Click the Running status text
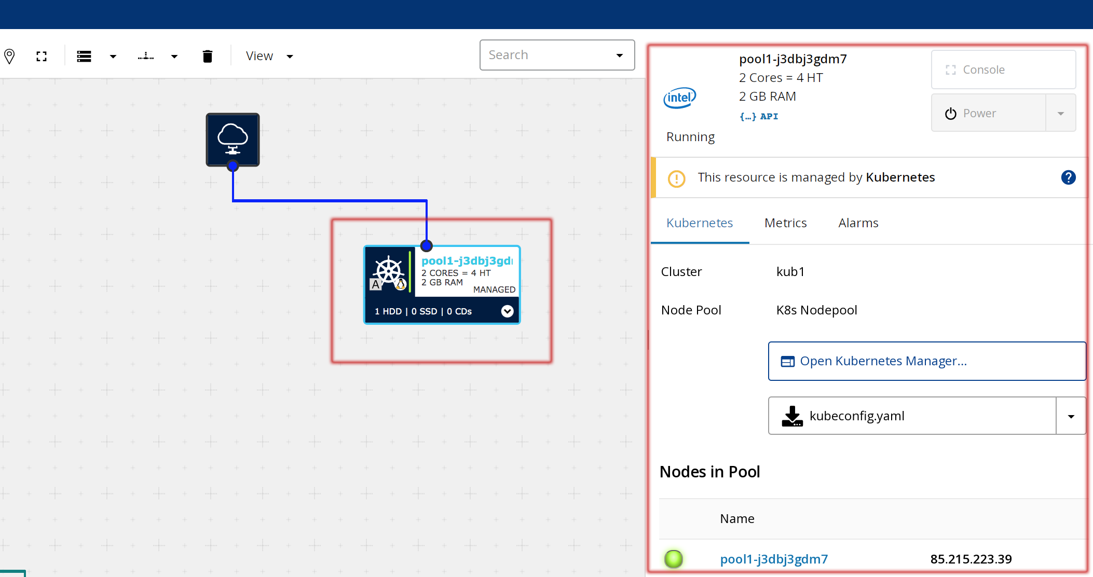 tap(690, 137)
